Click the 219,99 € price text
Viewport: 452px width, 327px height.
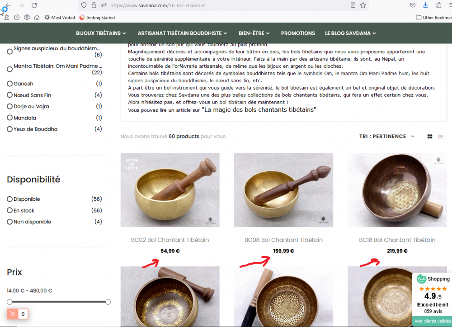point(397,251)
